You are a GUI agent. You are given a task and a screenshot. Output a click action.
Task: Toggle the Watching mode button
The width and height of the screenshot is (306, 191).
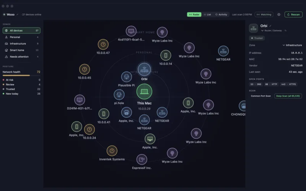tap(264, 15)
